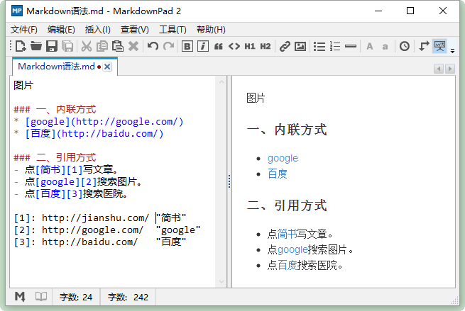Click the editor scrollbar up arrow
This screenshot has height=311, width=465.
221,81
